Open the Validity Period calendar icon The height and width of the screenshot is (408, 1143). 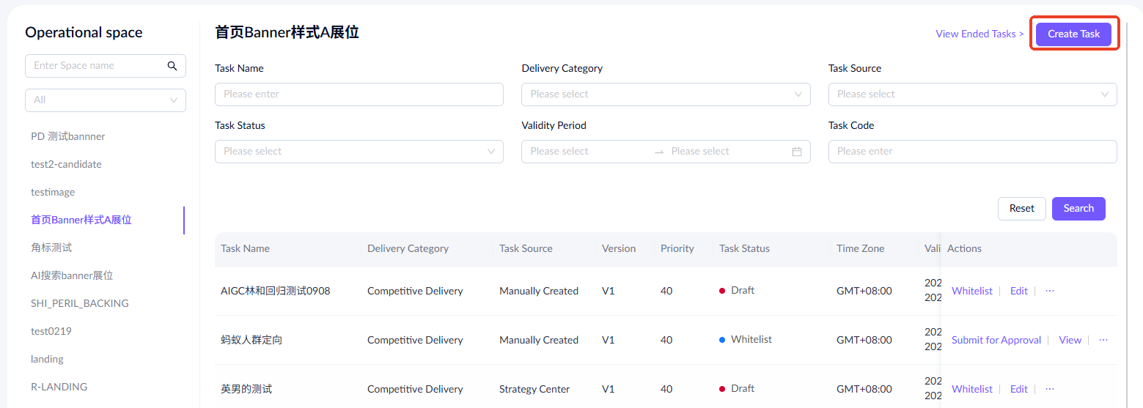[797, 152]
